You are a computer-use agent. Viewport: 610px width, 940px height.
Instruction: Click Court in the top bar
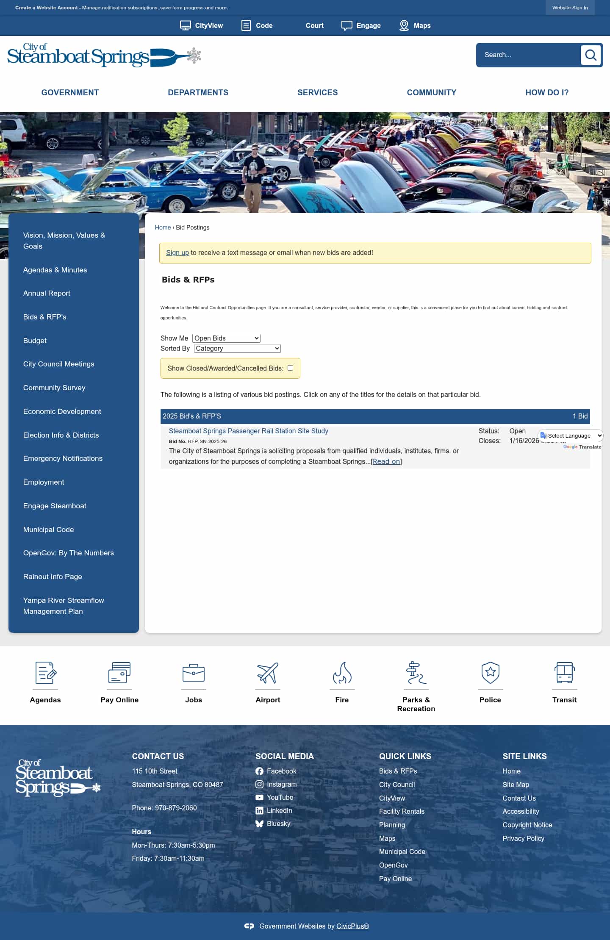coord(314,26)
